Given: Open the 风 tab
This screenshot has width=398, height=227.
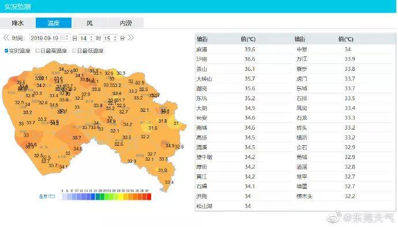Looking at the screenshot, I should [x=89, y=23].
